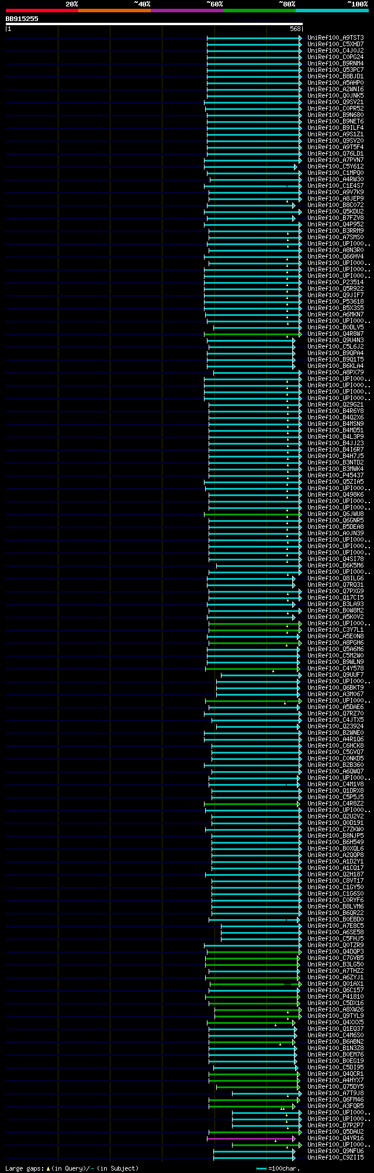
Task: Select the UniRef100_C5DI95 label
Action: coord(335,1067)
